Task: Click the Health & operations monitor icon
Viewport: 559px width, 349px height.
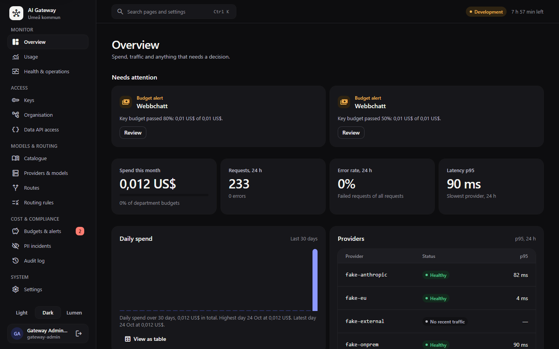Action: [16, 71]
